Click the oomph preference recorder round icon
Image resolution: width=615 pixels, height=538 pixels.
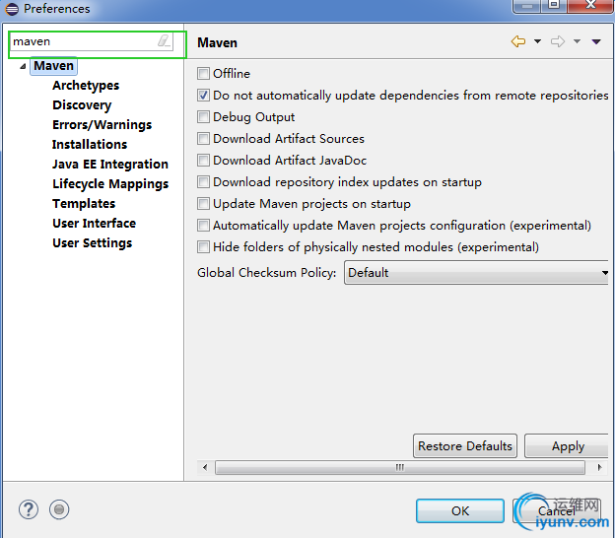(x=59, y=509)
